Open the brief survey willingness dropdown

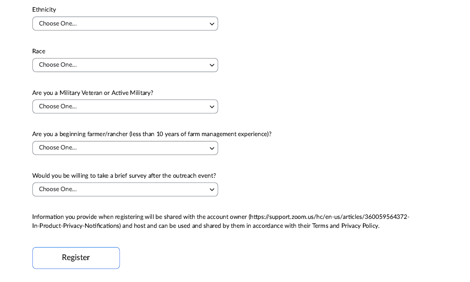125,189
